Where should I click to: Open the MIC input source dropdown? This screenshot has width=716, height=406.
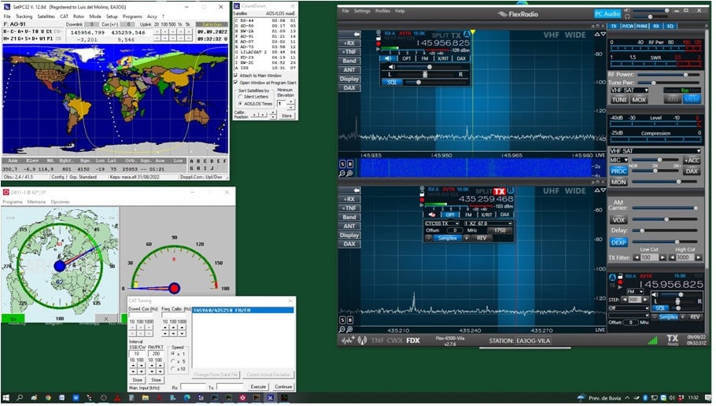(x=619, y=160)
